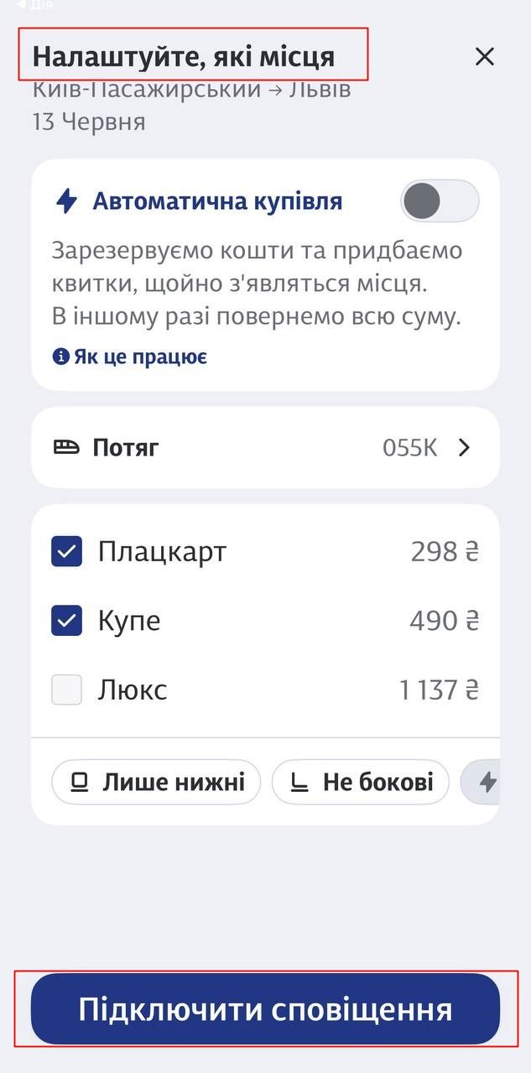Click the Потяг row showing 055K
The image size is (531, 1073).
point(265,447)
